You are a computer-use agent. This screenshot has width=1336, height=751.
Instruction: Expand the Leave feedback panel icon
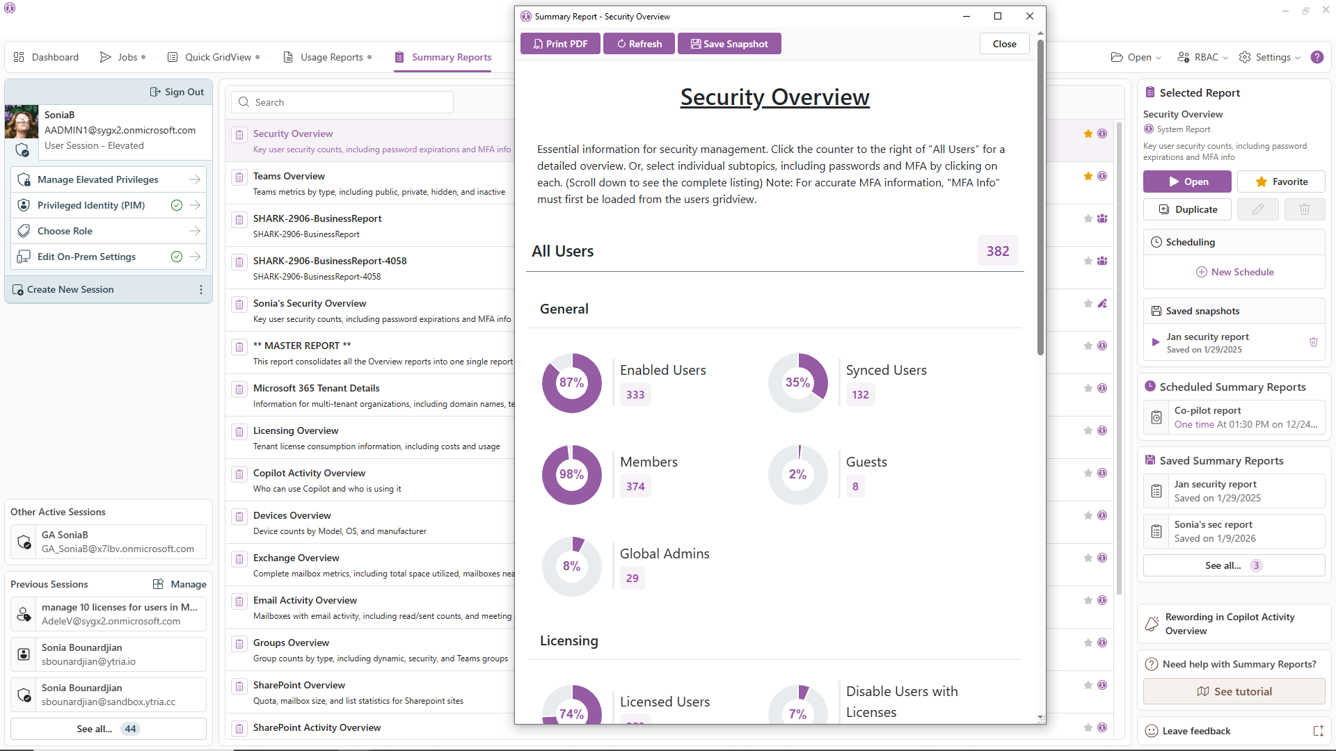click(x=1318, y=731)
